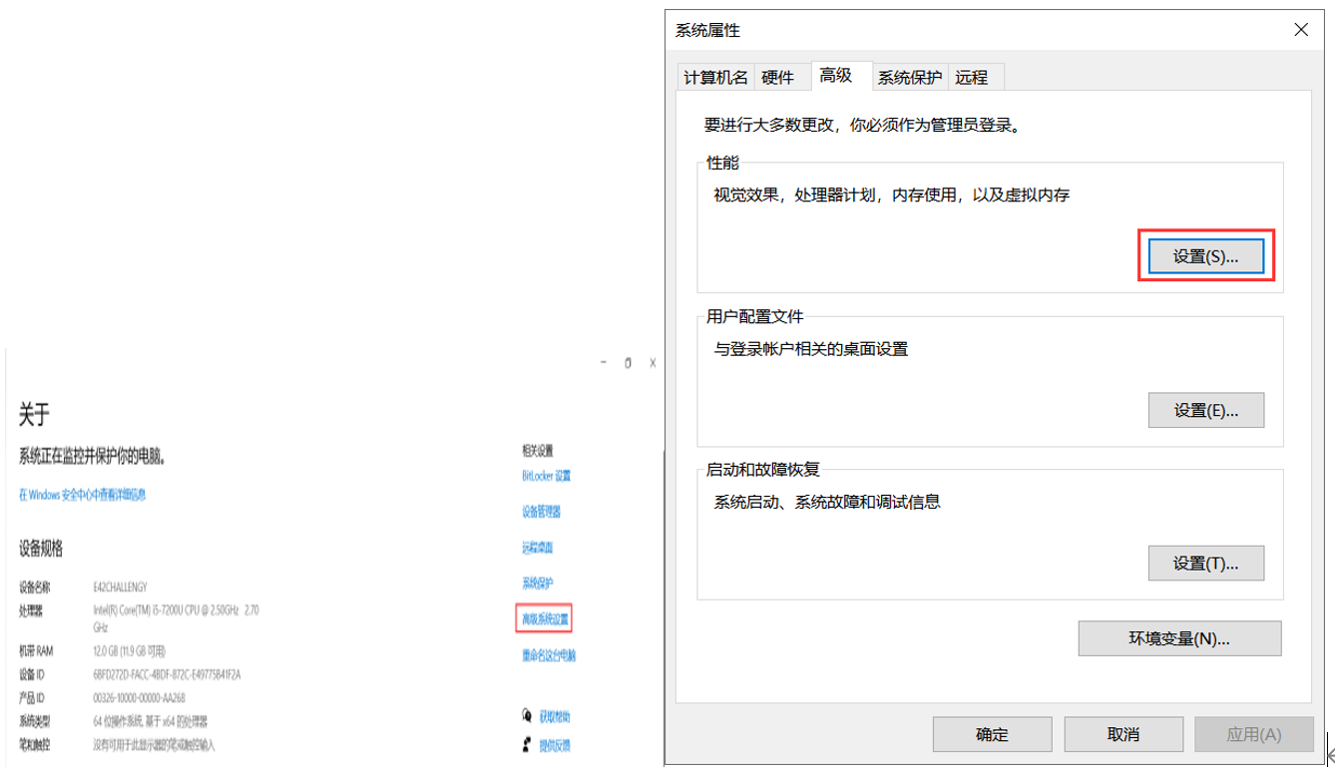Open the 系统保护 tab in System Properties
The height and width of the screenshot is (783, 1335).
909,78
